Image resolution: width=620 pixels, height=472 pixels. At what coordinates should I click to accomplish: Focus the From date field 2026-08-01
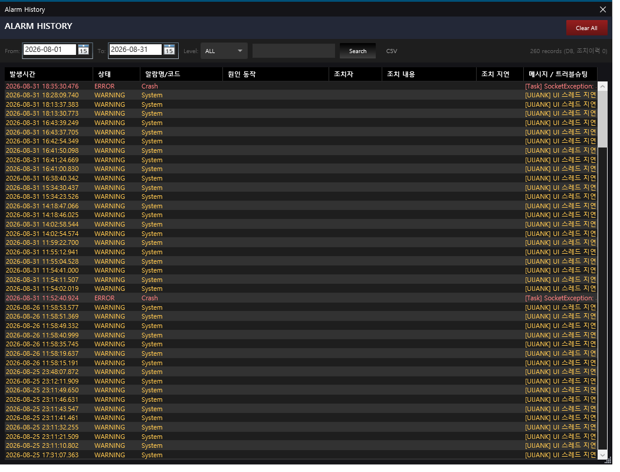coord(50,50)
